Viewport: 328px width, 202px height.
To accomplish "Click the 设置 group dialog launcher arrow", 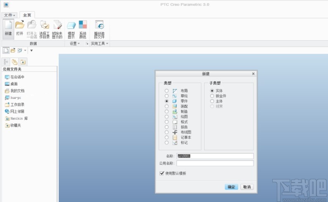I will (x=87, y=43).
